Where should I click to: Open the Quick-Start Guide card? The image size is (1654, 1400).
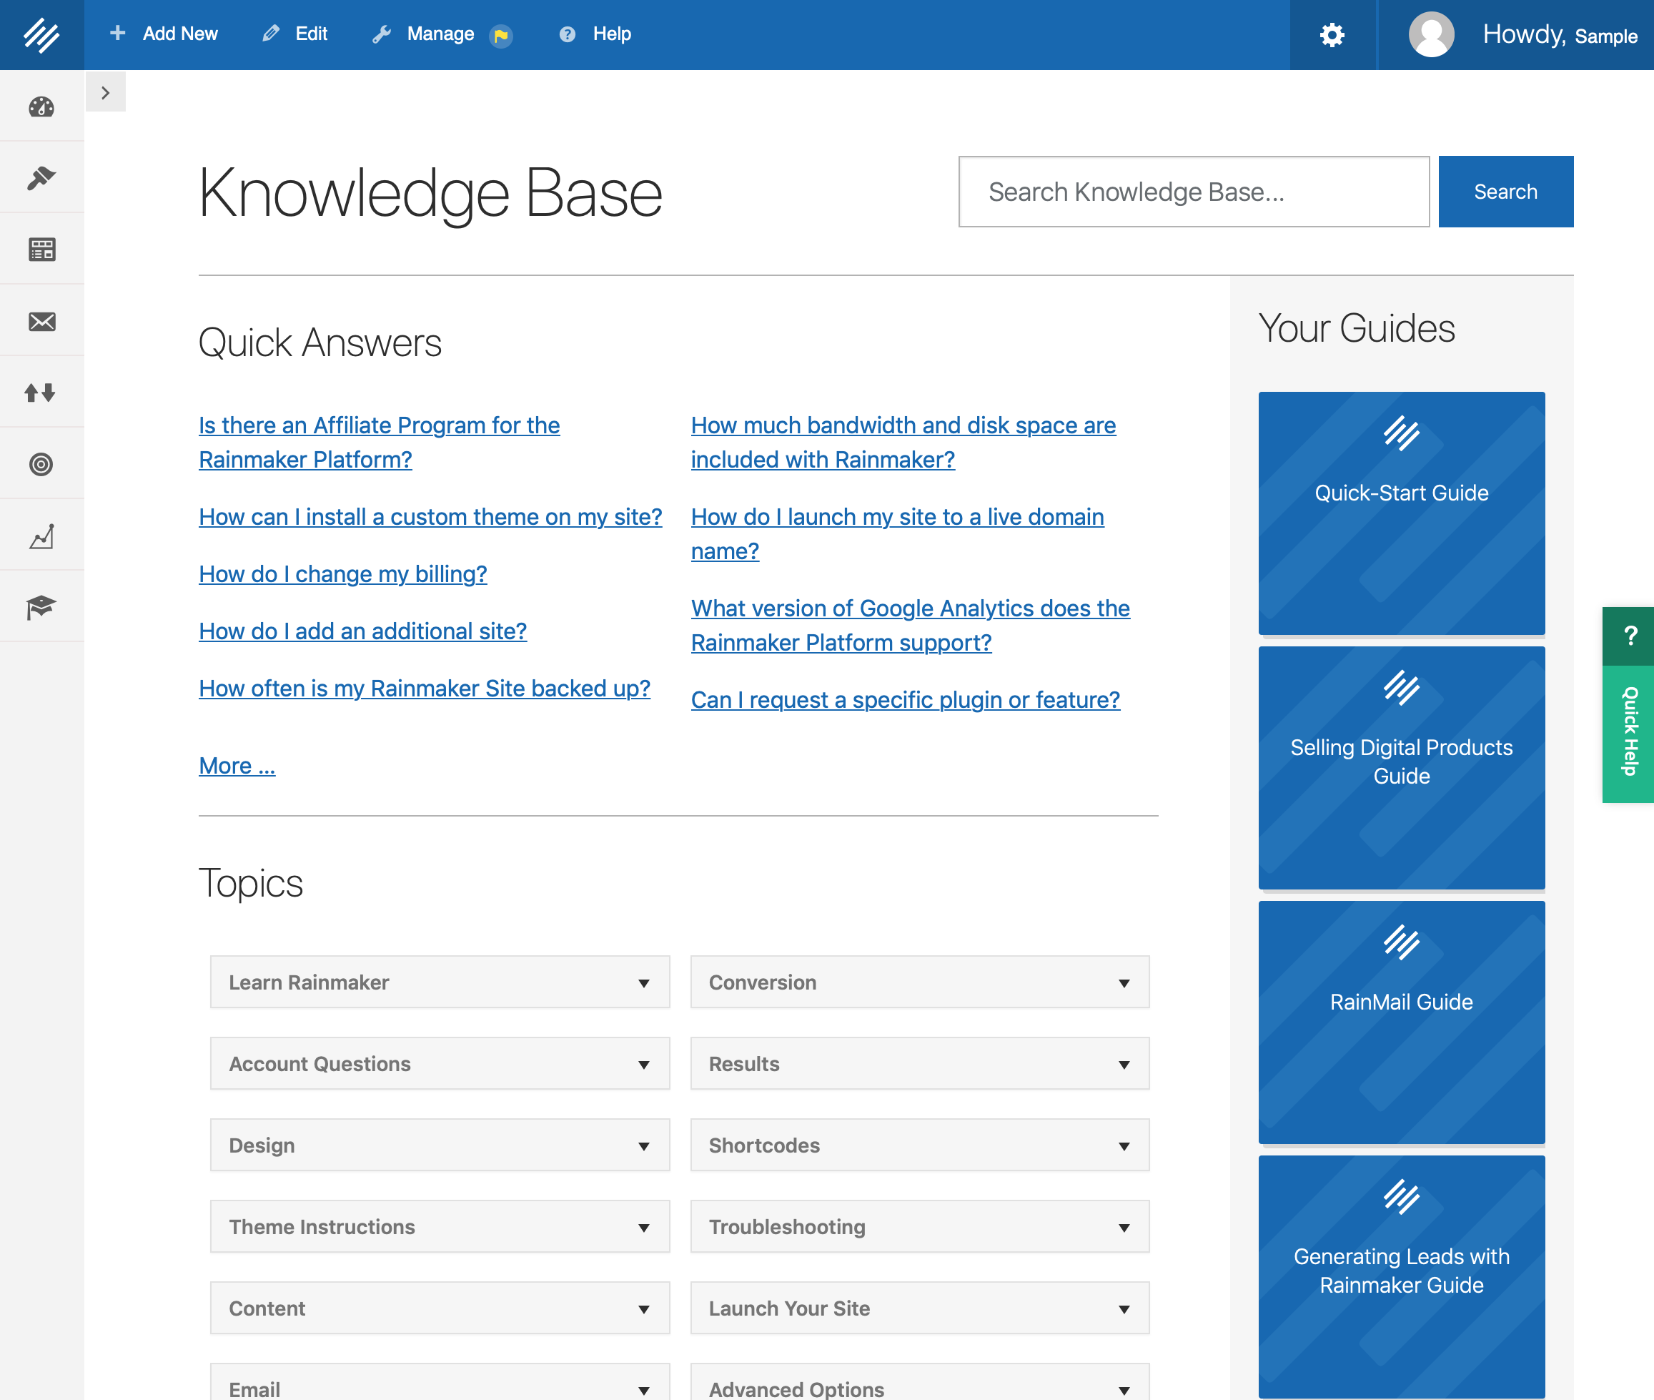(x=1402, y=513)
